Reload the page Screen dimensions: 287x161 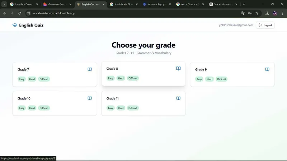click(20, 13)
